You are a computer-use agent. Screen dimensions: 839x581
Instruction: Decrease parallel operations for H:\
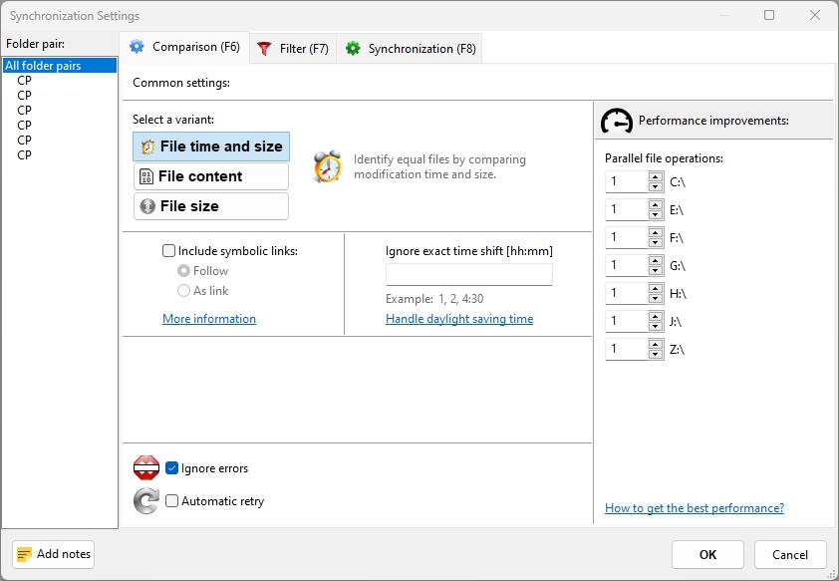pyautogui.click(x=656, y=298)
